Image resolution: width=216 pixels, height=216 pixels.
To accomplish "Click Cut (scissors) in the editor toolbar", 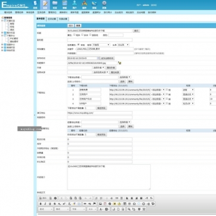I will point(61,198).
